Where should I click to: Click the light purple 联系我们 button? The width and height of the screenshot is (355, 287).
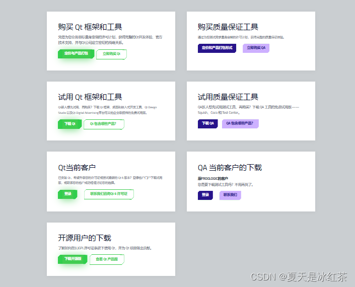point(230,195)
